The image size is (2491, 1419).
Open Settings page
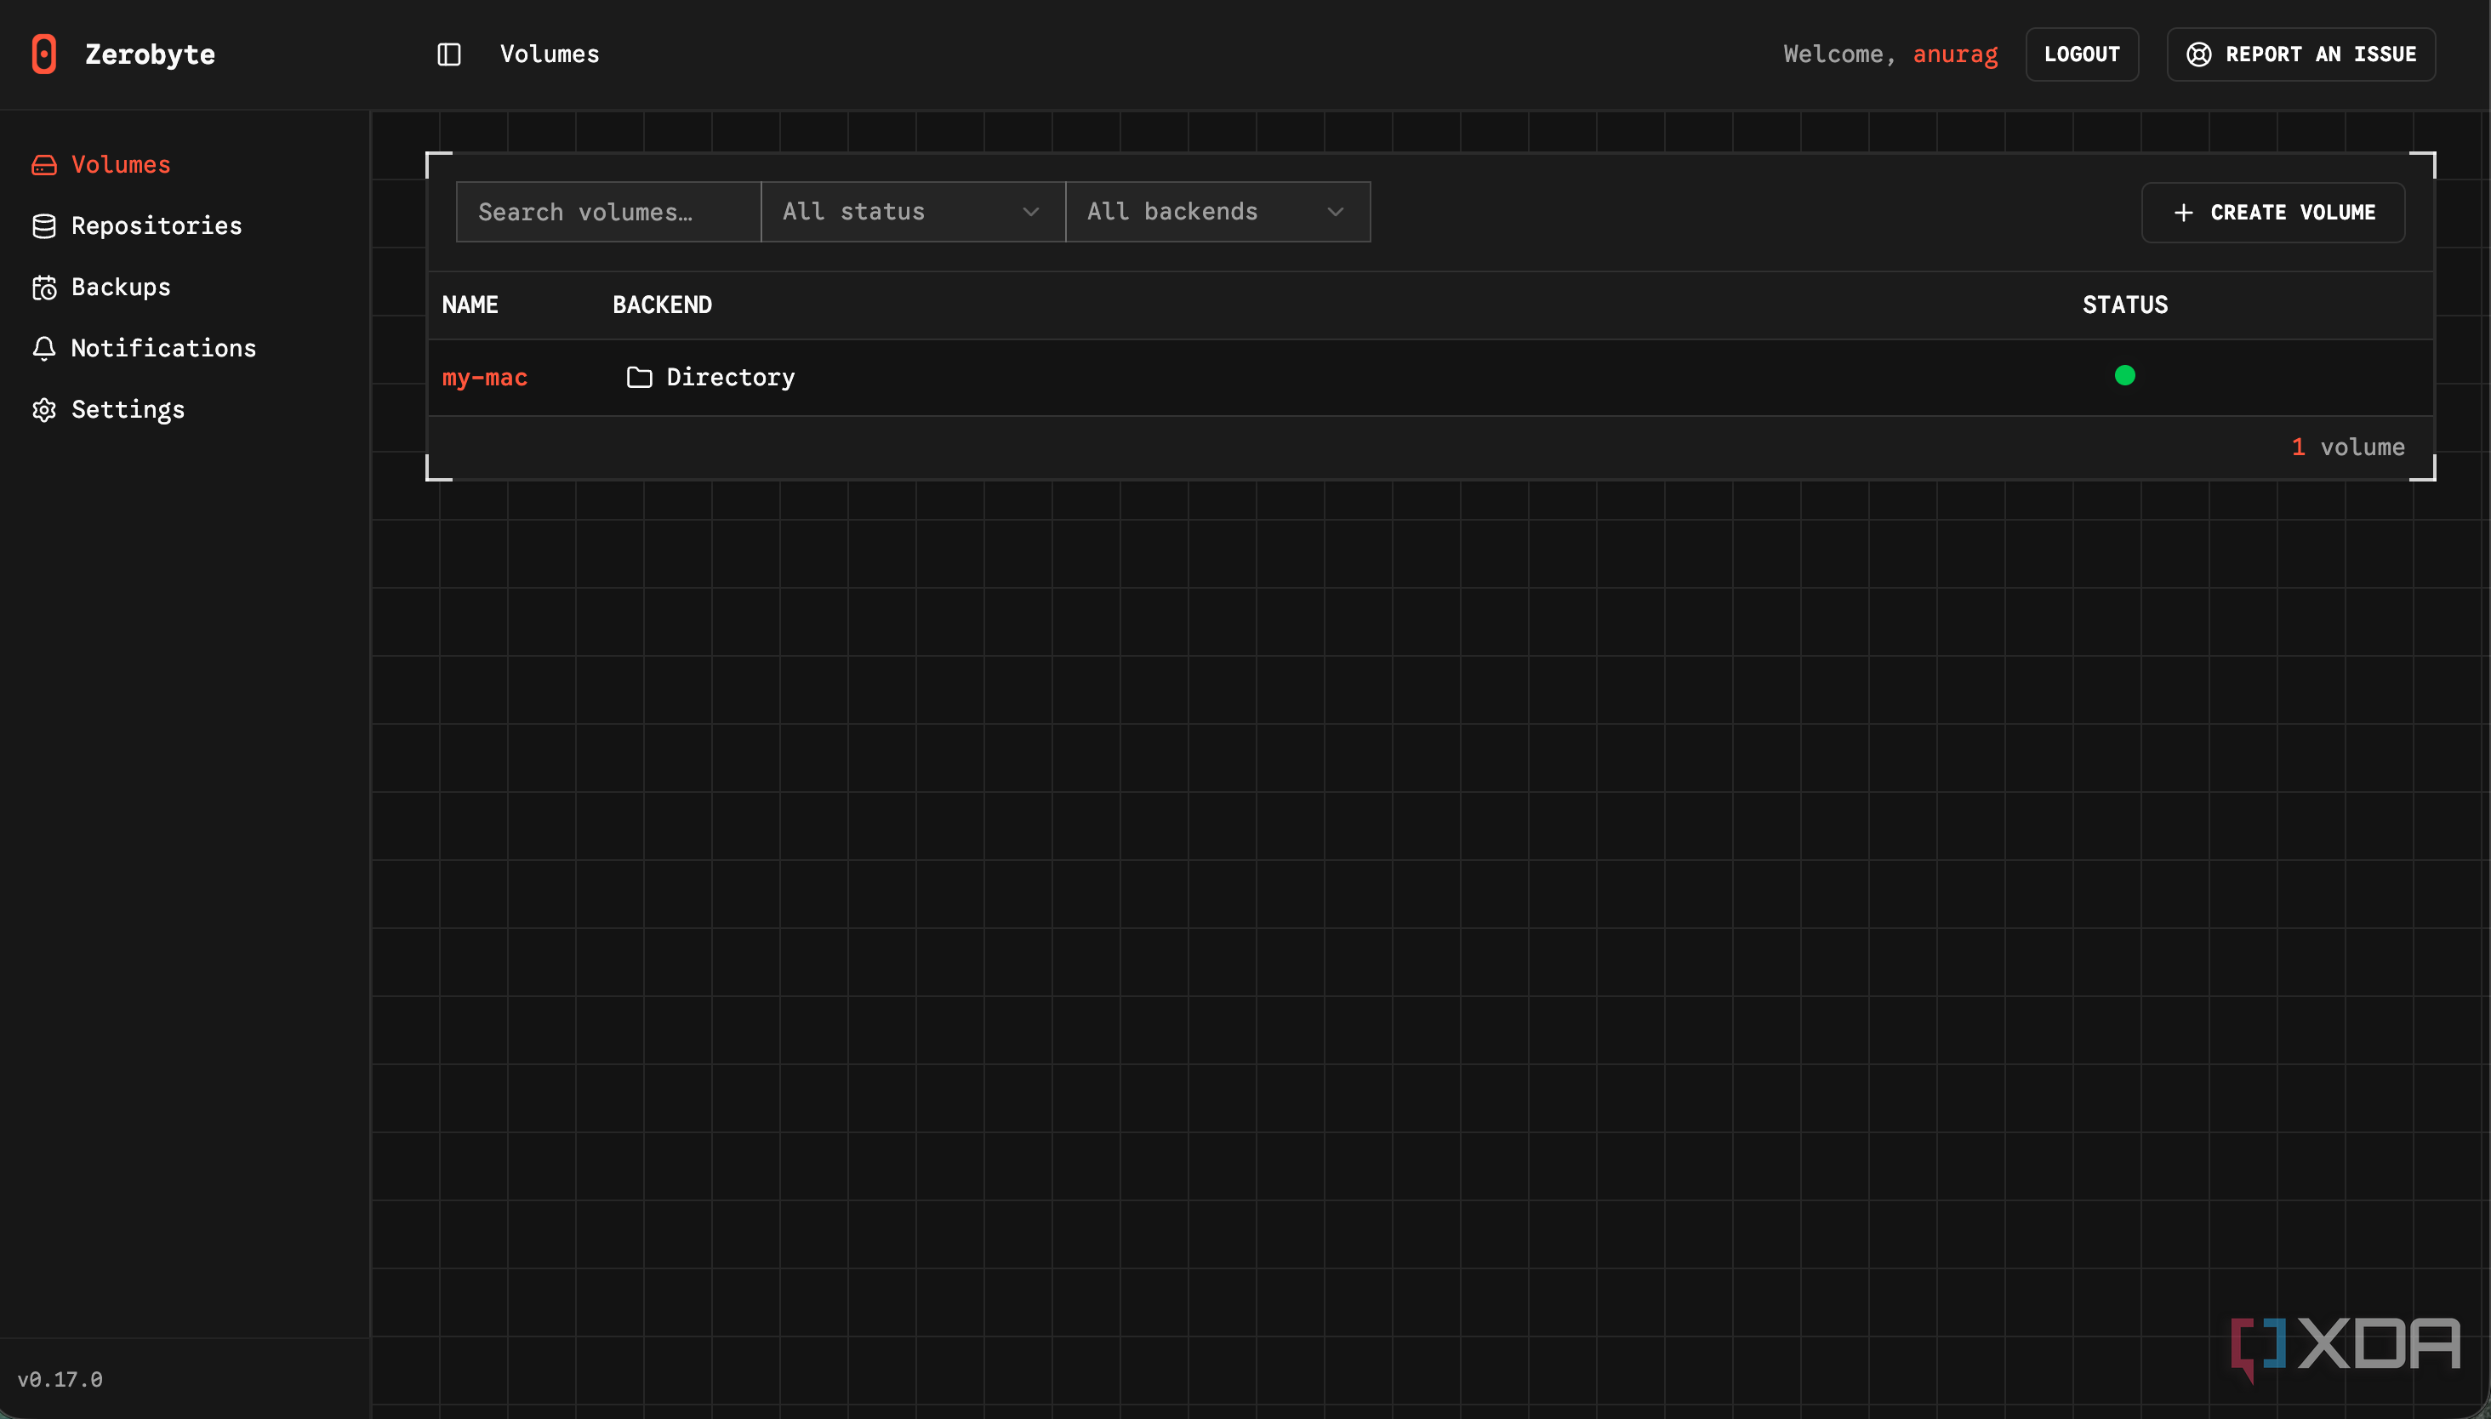pos(108,409)
